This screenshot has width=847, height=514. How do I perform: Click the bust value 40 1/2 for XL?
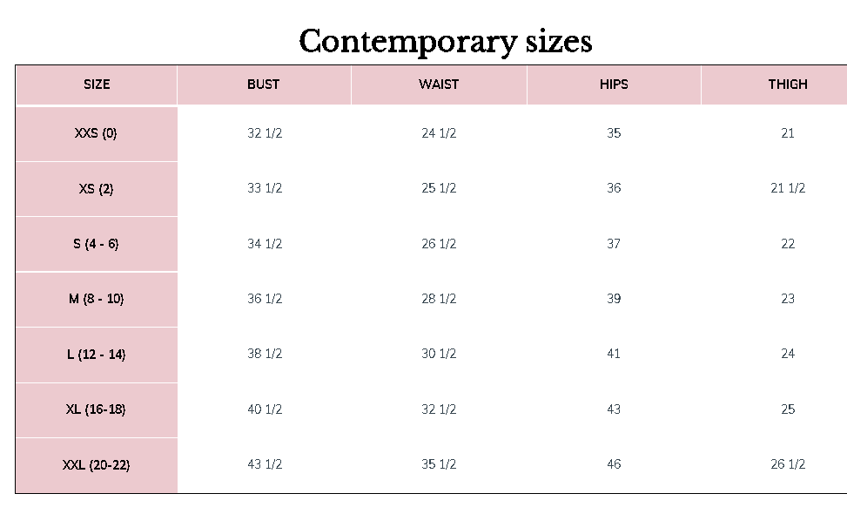coord(265,409)
